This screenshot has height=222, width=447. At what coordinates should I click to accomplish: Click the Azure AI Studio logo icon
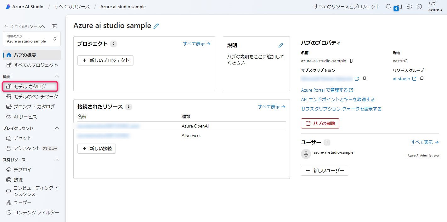tap(8, 7)
